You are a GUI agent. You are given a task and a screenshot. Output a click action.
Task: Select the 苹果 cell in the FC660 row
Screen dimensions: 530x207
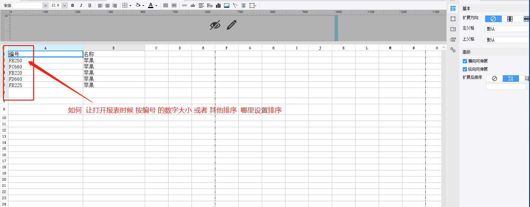click(114, 67)
